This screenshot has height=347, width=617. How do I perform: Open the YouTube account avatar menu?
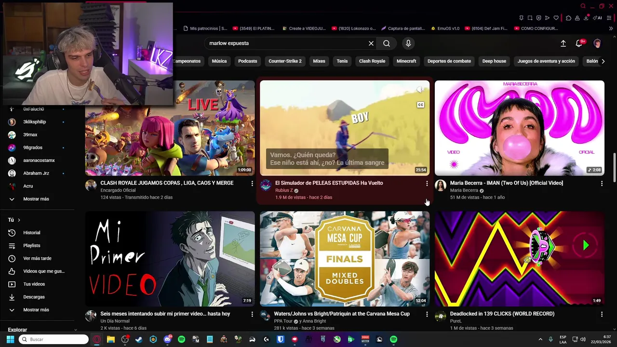[x=597, y=43]
